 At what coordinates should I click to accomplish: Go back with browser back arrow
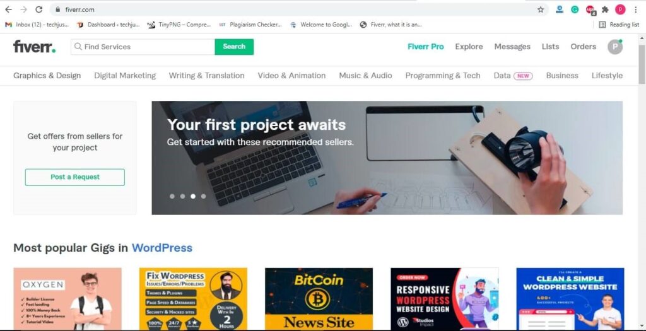click(x=9, y=9)
